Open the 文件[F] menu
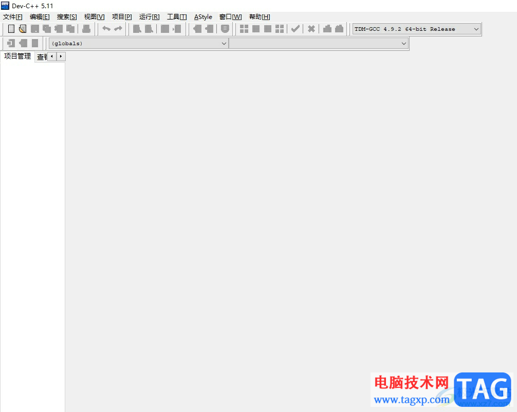517x412 pixels. (x=12, y=17)
